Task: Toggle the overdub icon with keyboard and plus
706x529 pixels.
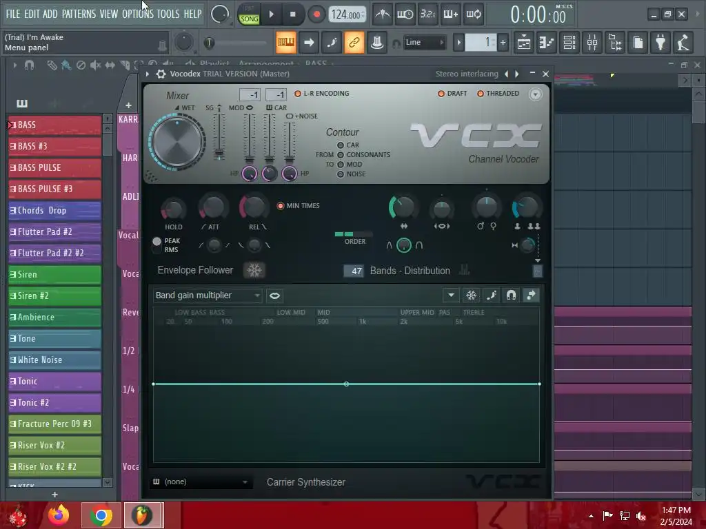Action: tap(450, 14)
